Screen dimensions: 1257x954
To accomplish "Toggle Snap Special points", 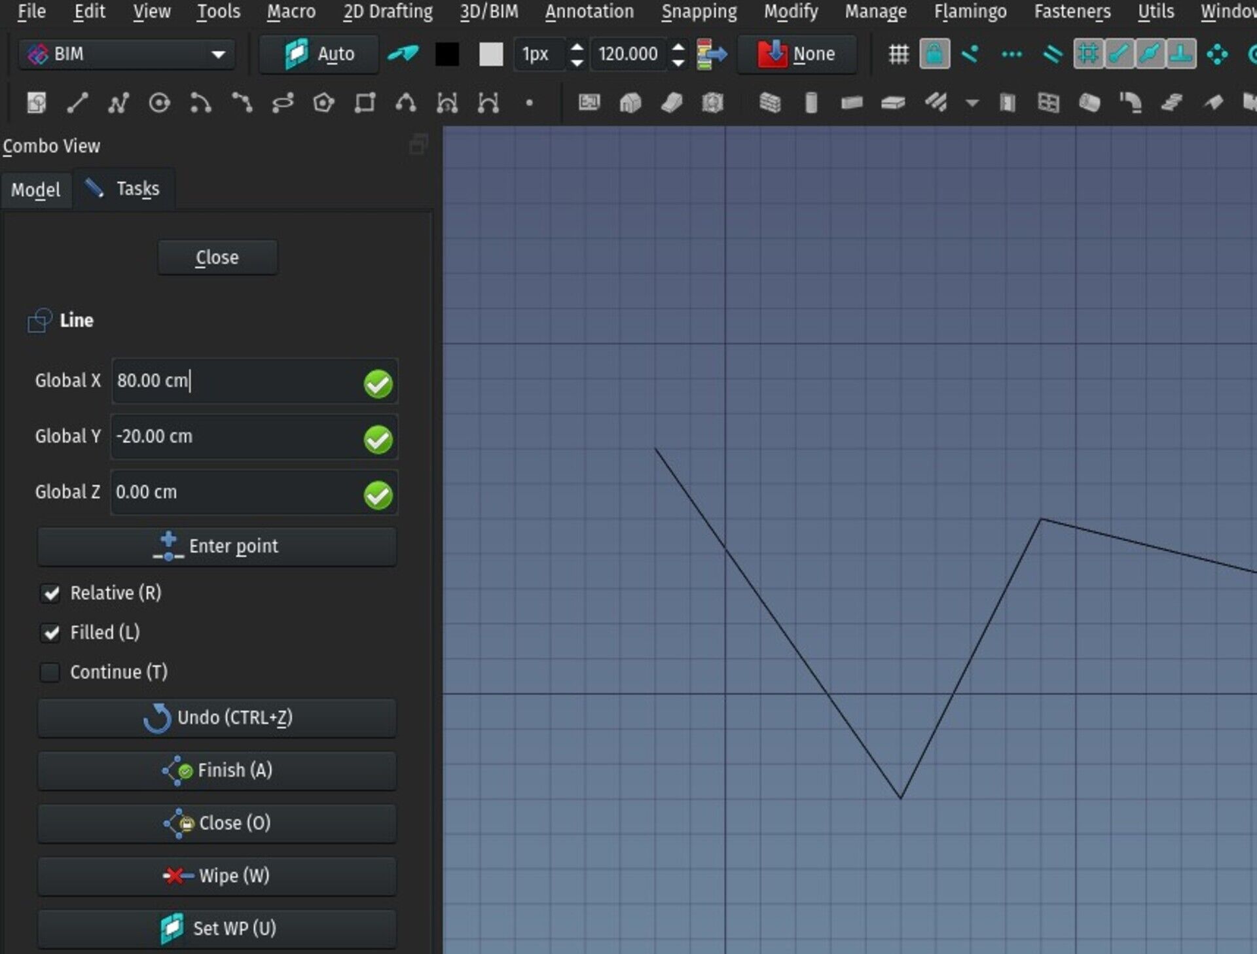I will click(x=1217, y=54).
